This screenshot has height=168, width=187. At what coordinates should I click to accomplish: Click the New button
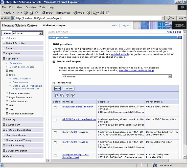[x=57, y=88]
